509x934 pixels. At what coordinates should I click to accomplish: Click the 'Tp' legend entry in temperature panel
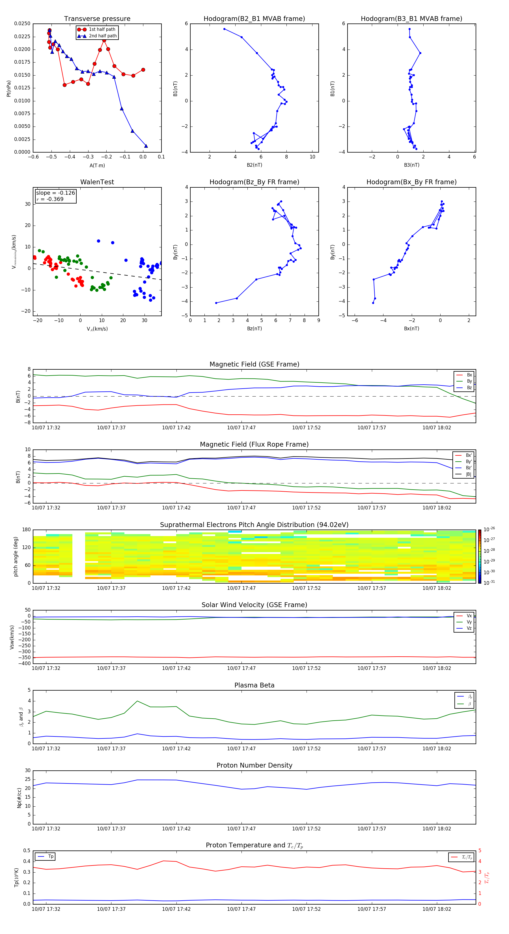click(45, 856)
